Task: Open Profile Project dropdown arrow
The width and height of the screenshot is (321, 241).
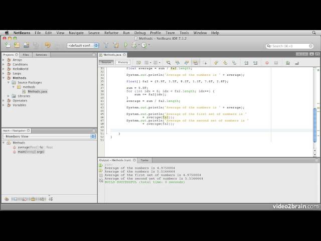Action: pos(149,45)
